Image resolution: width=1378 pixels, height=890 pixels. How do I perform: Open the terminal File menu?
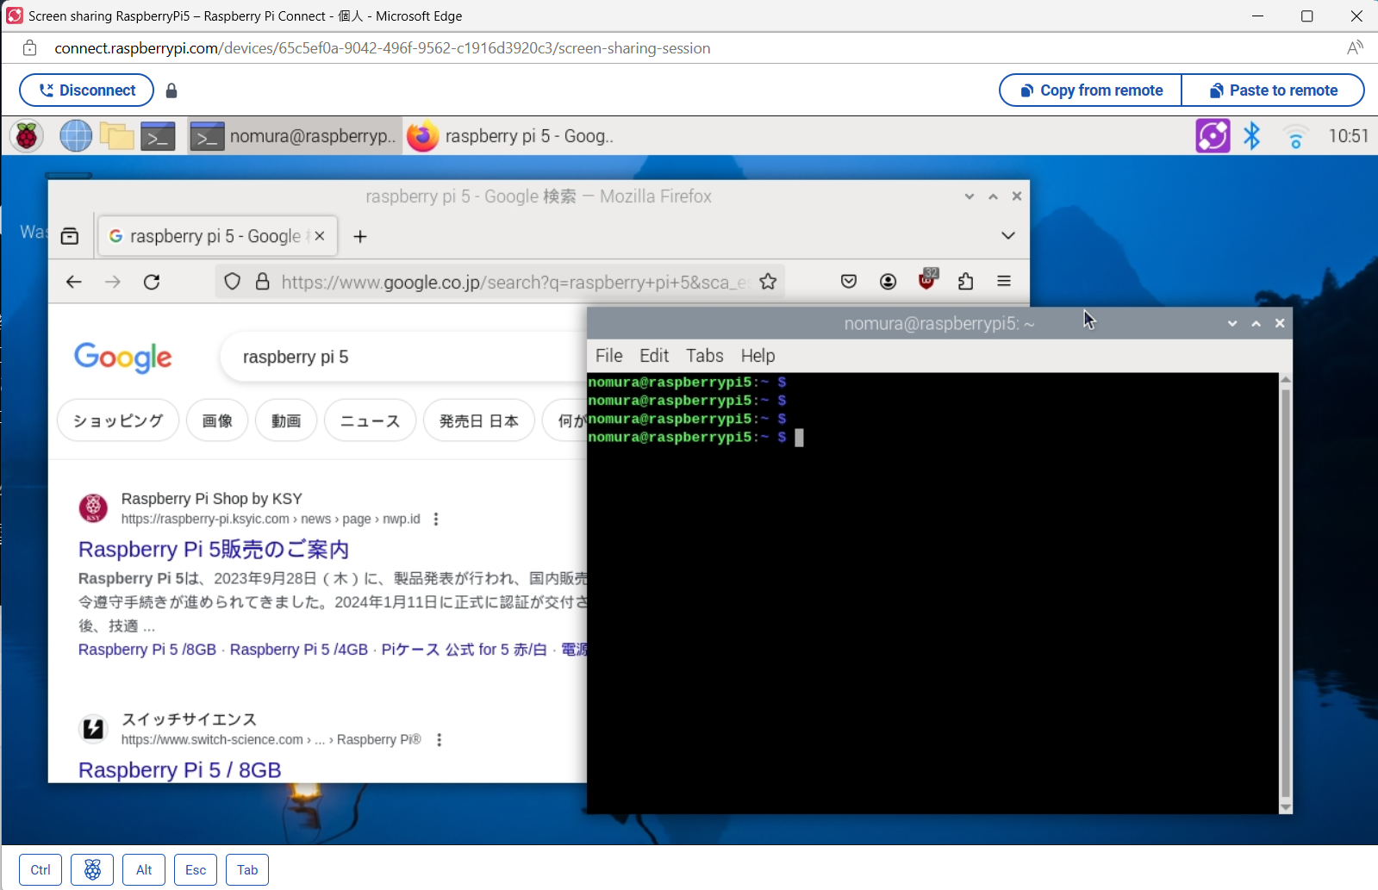[608, 356]
